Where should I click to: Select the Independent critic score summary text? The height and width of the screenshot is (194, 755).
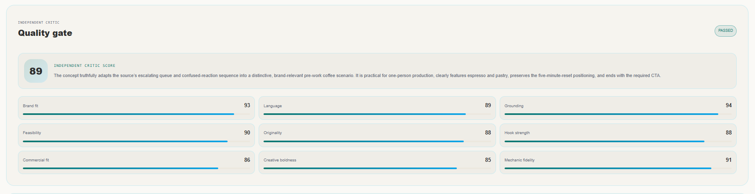[x=357, y=76]
